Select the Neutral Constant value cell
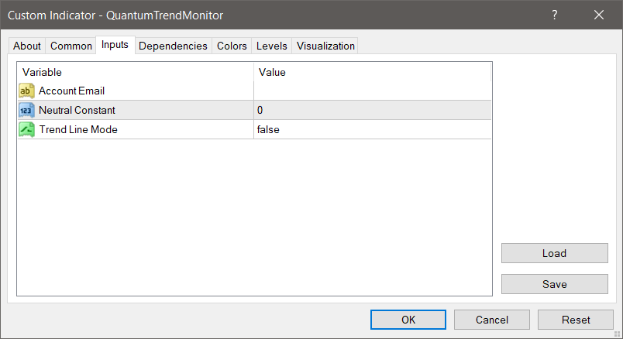Image resolution: width=623 pixels, height=339 pixels. 372,111
